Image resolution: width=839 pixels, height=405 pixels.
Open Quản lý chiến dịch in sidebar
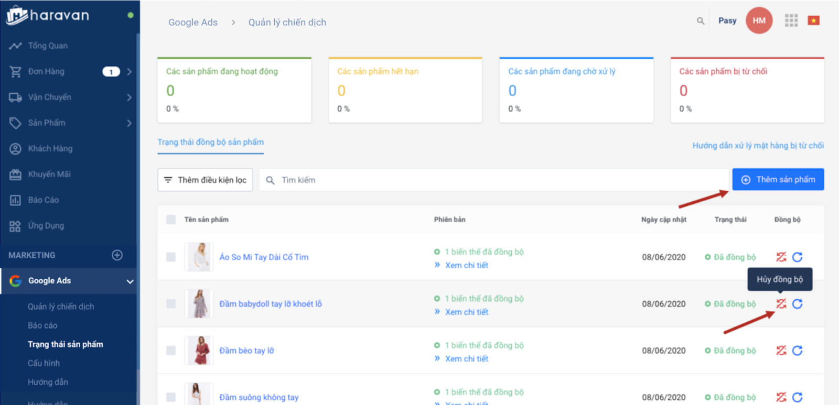click(61, 307)
